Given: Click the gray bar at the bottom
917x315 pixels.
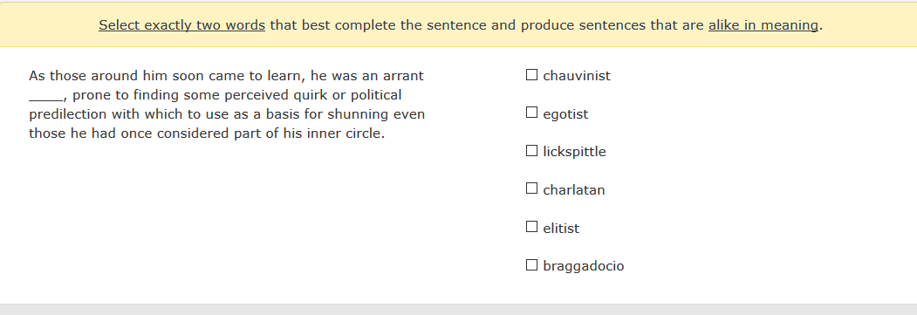Looking at the screenshot, I should click(x=459, y=309).
